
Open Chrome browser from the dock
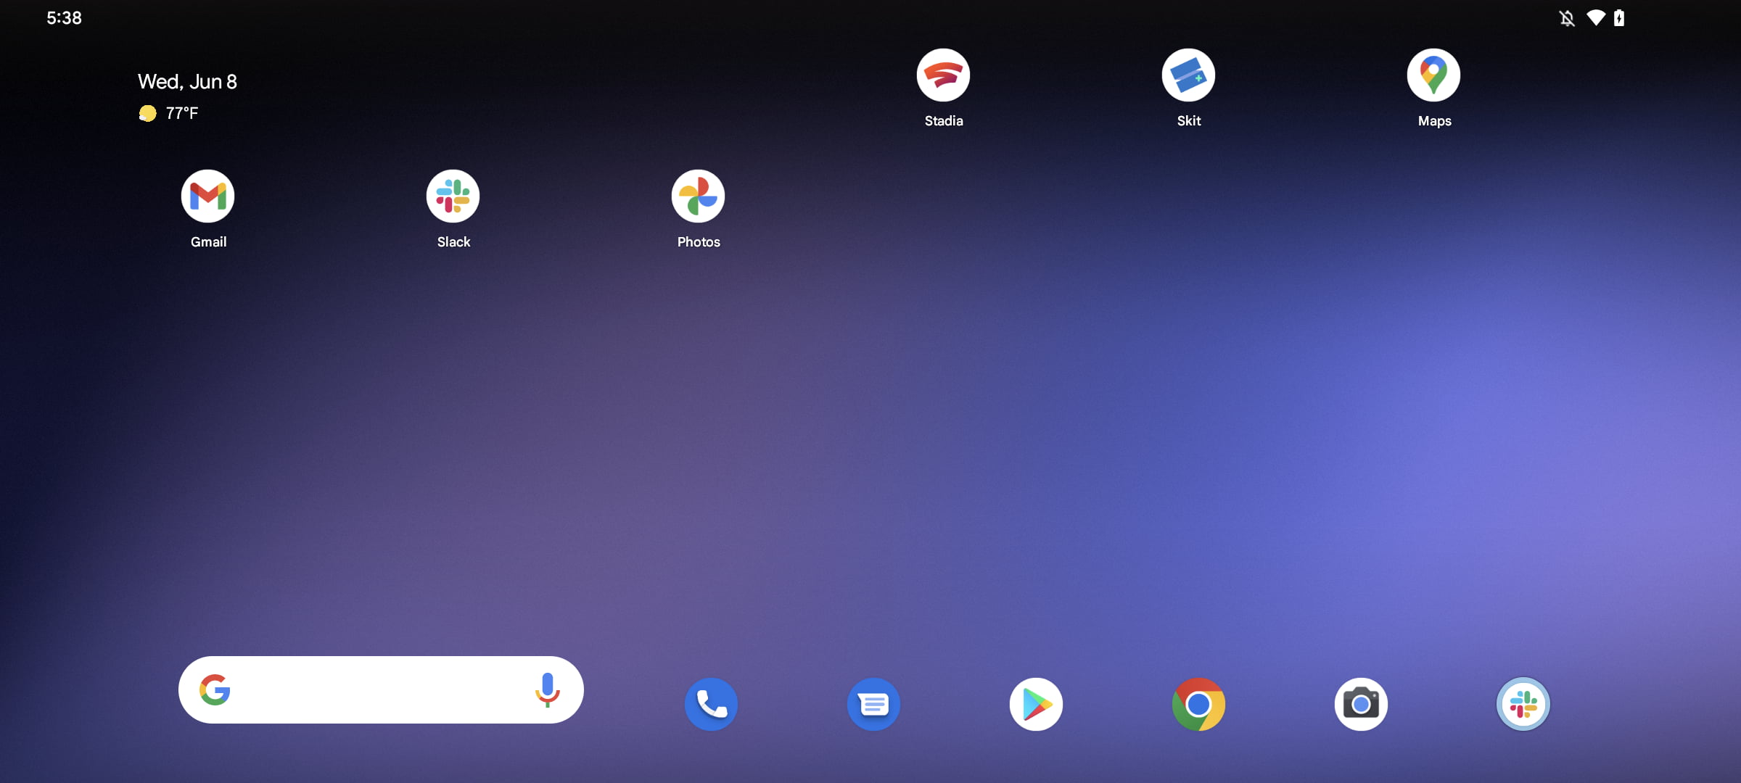coord(1199,703)
